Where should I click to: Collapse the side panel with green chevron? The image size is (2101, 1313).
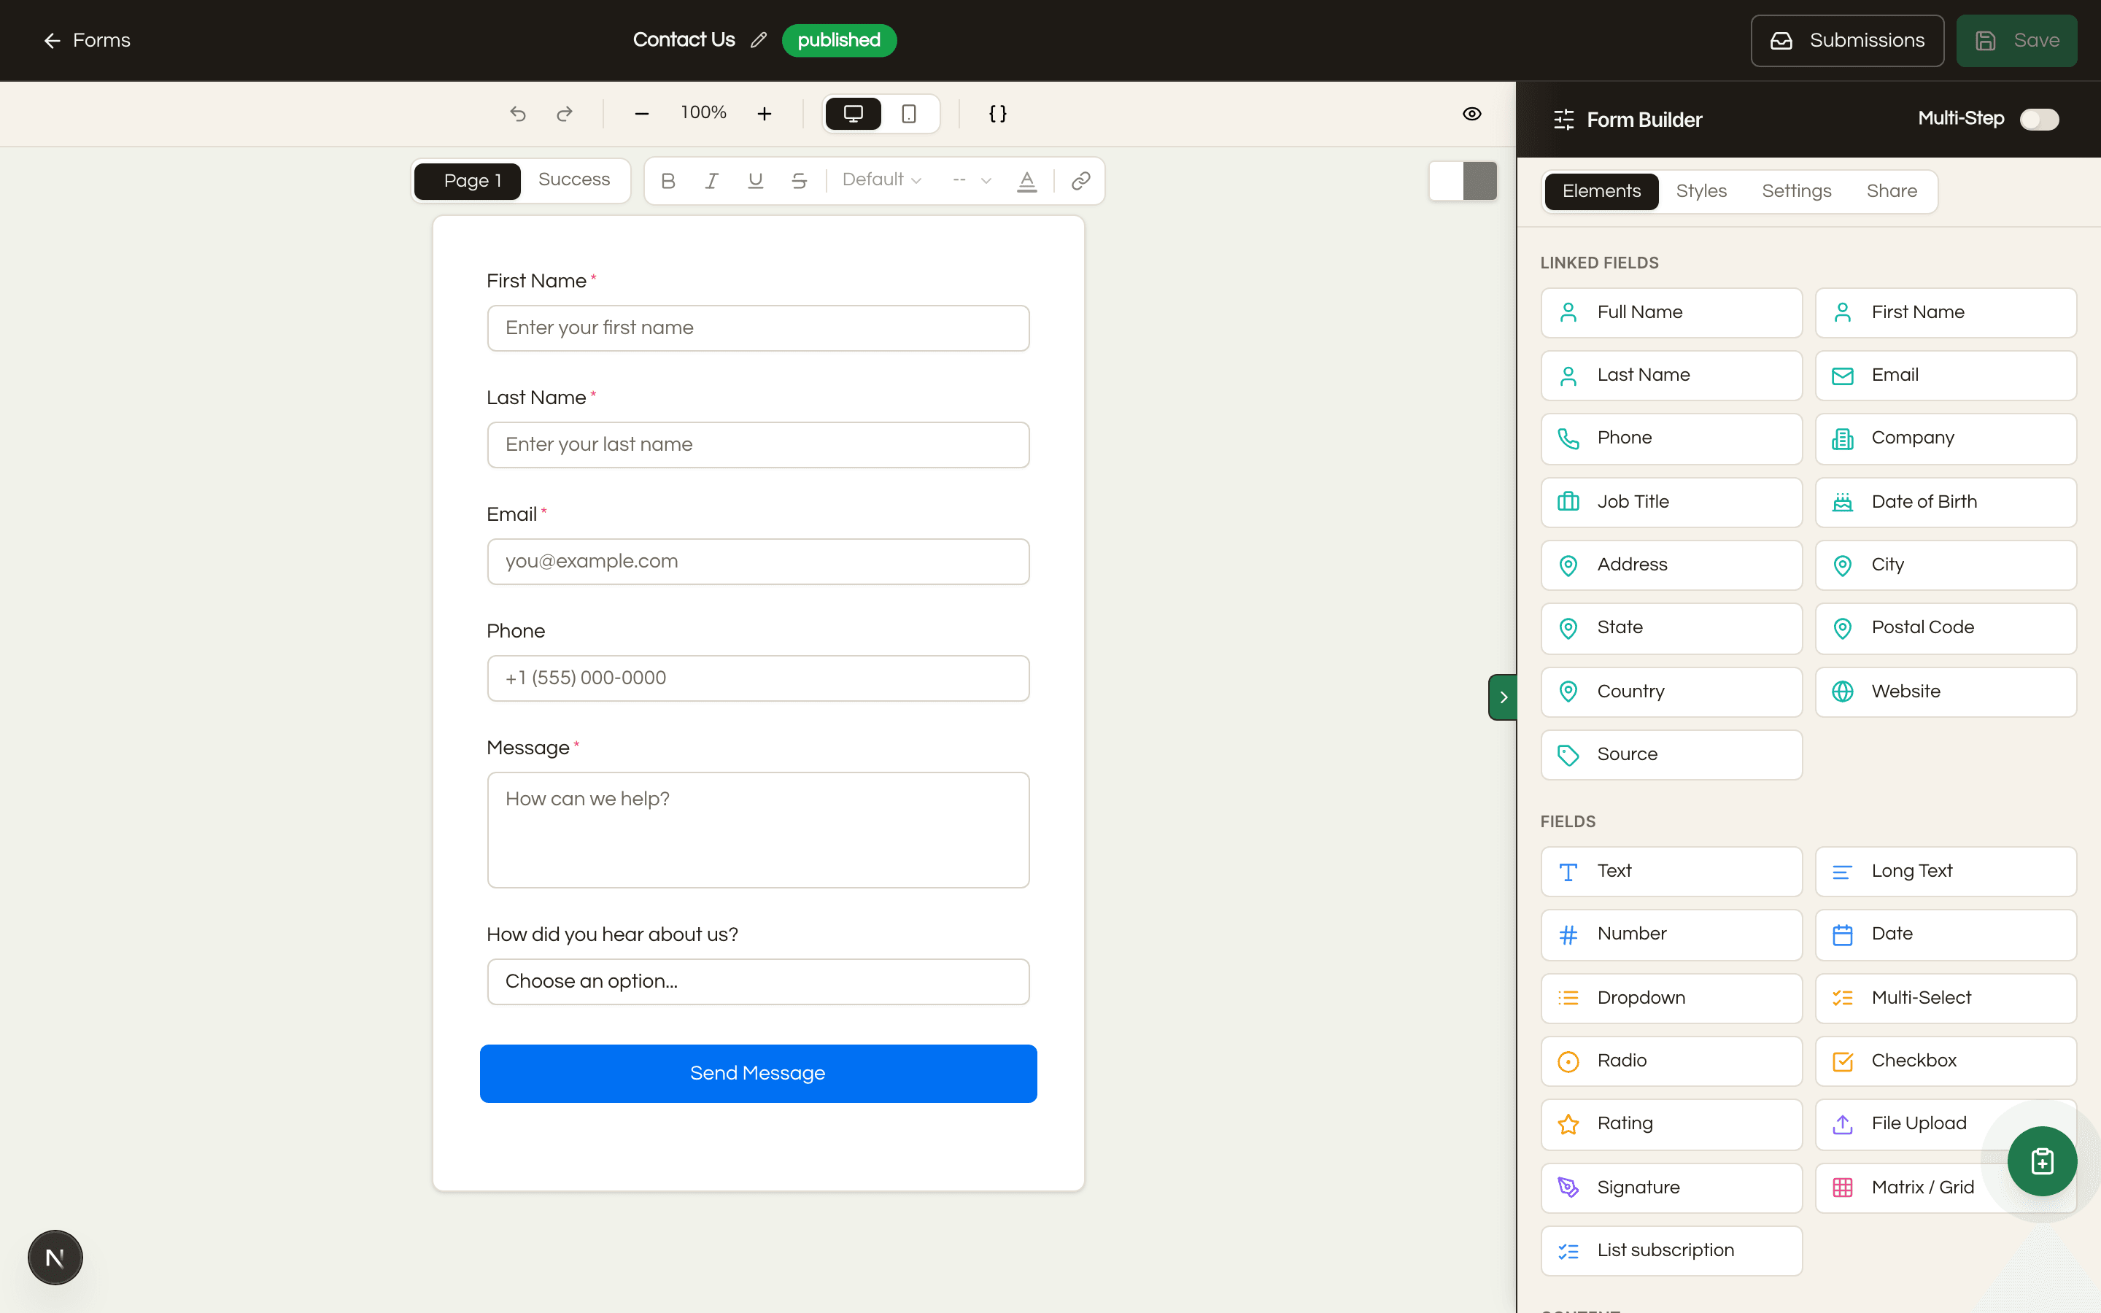[x=1502, y=697]
